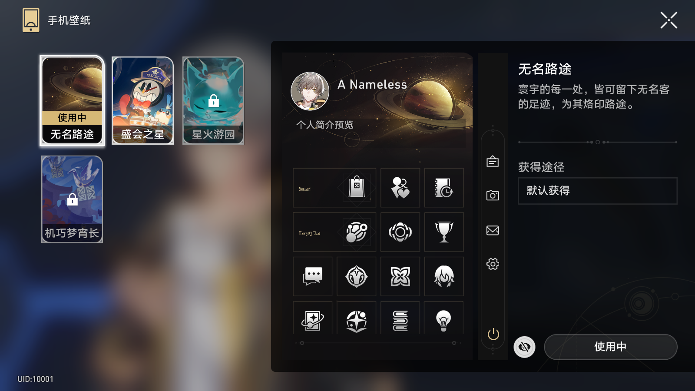Open the trophy achievements icon
Viewport: 695px width, 391px height.
point(444,232)
